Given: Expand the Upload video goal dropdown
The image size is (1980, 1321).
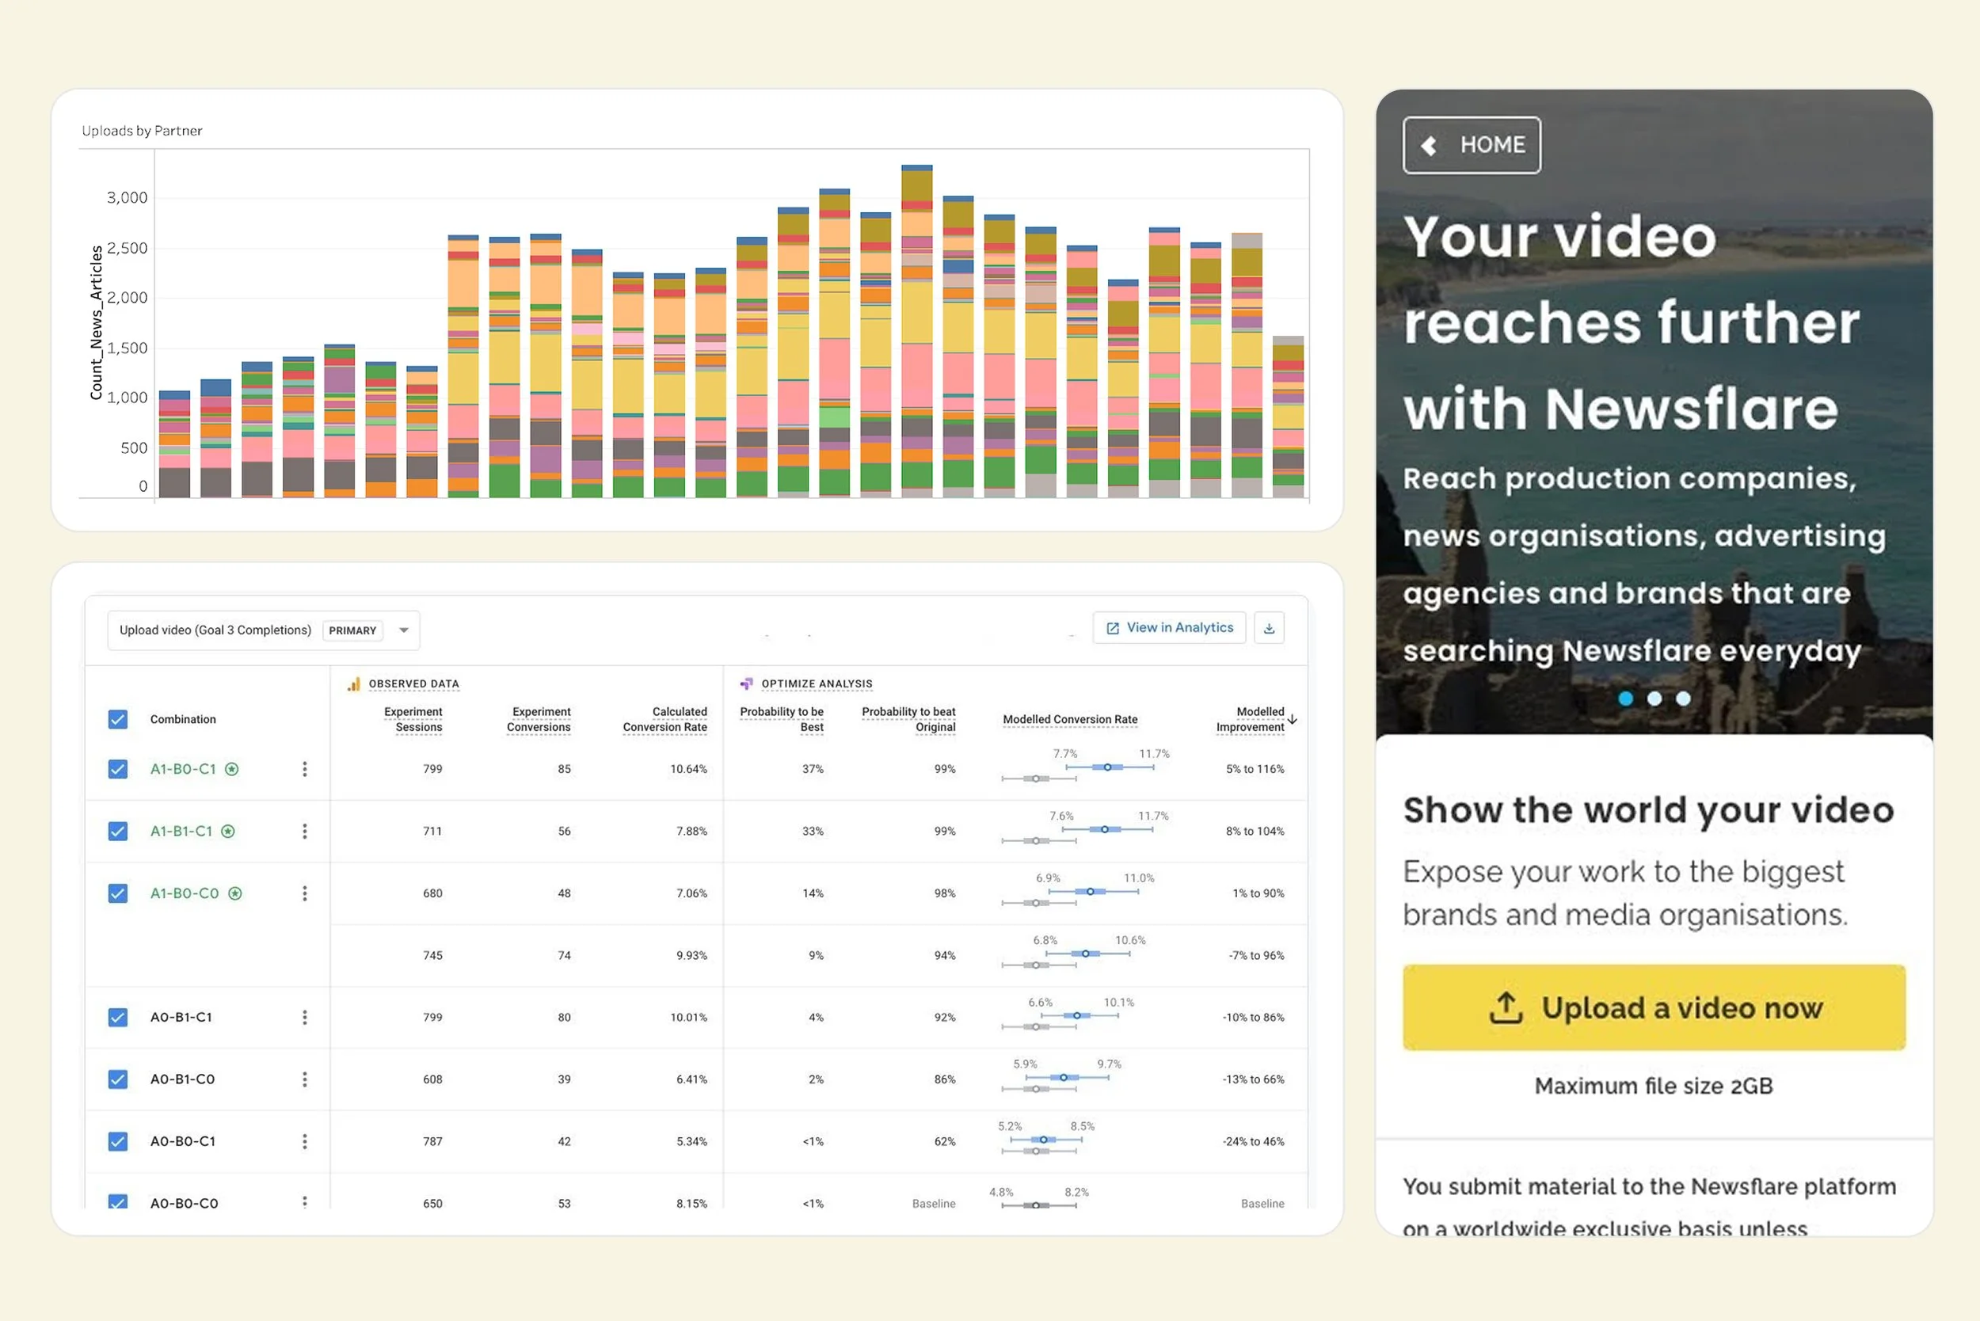Looking at the screenshot, I should (x=404, y=630).
